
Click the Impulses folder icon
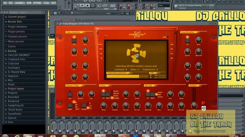[x=6, y=76]
